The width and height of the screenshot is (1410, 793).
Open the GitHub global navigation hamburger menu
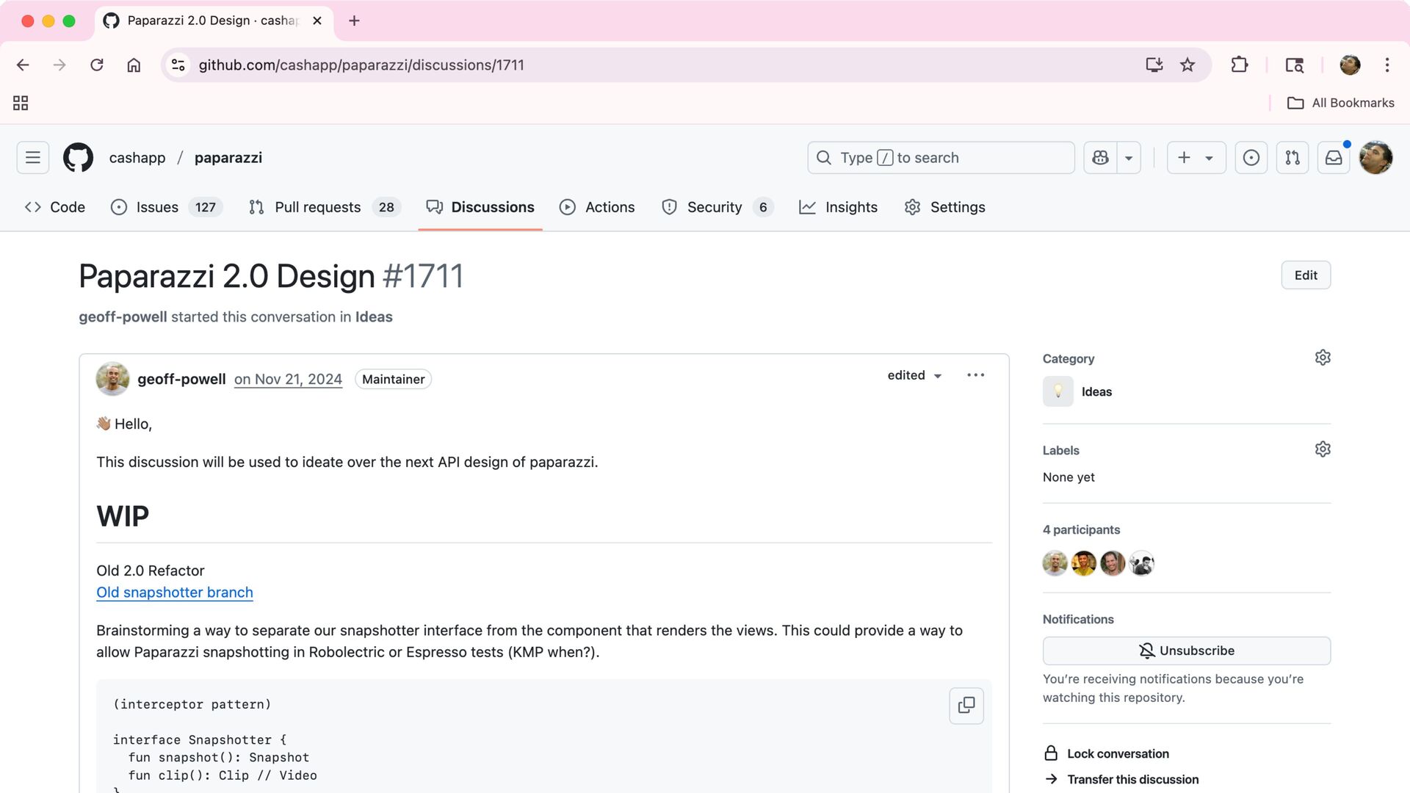[33, 158]
